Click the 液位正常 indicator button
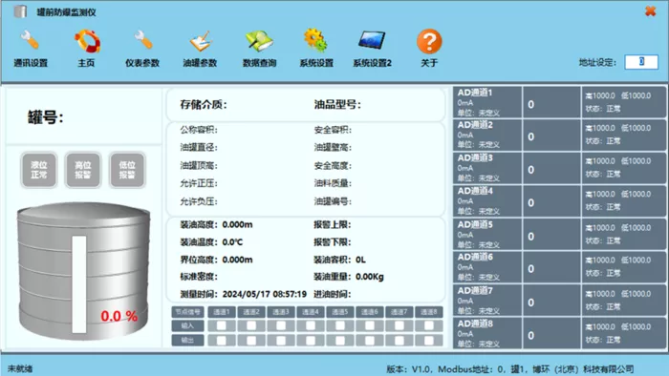 [x=39, y=170]
